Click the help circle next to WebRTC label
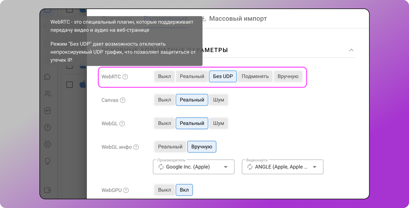The image size is (409, 208). [x=125, y=77]
